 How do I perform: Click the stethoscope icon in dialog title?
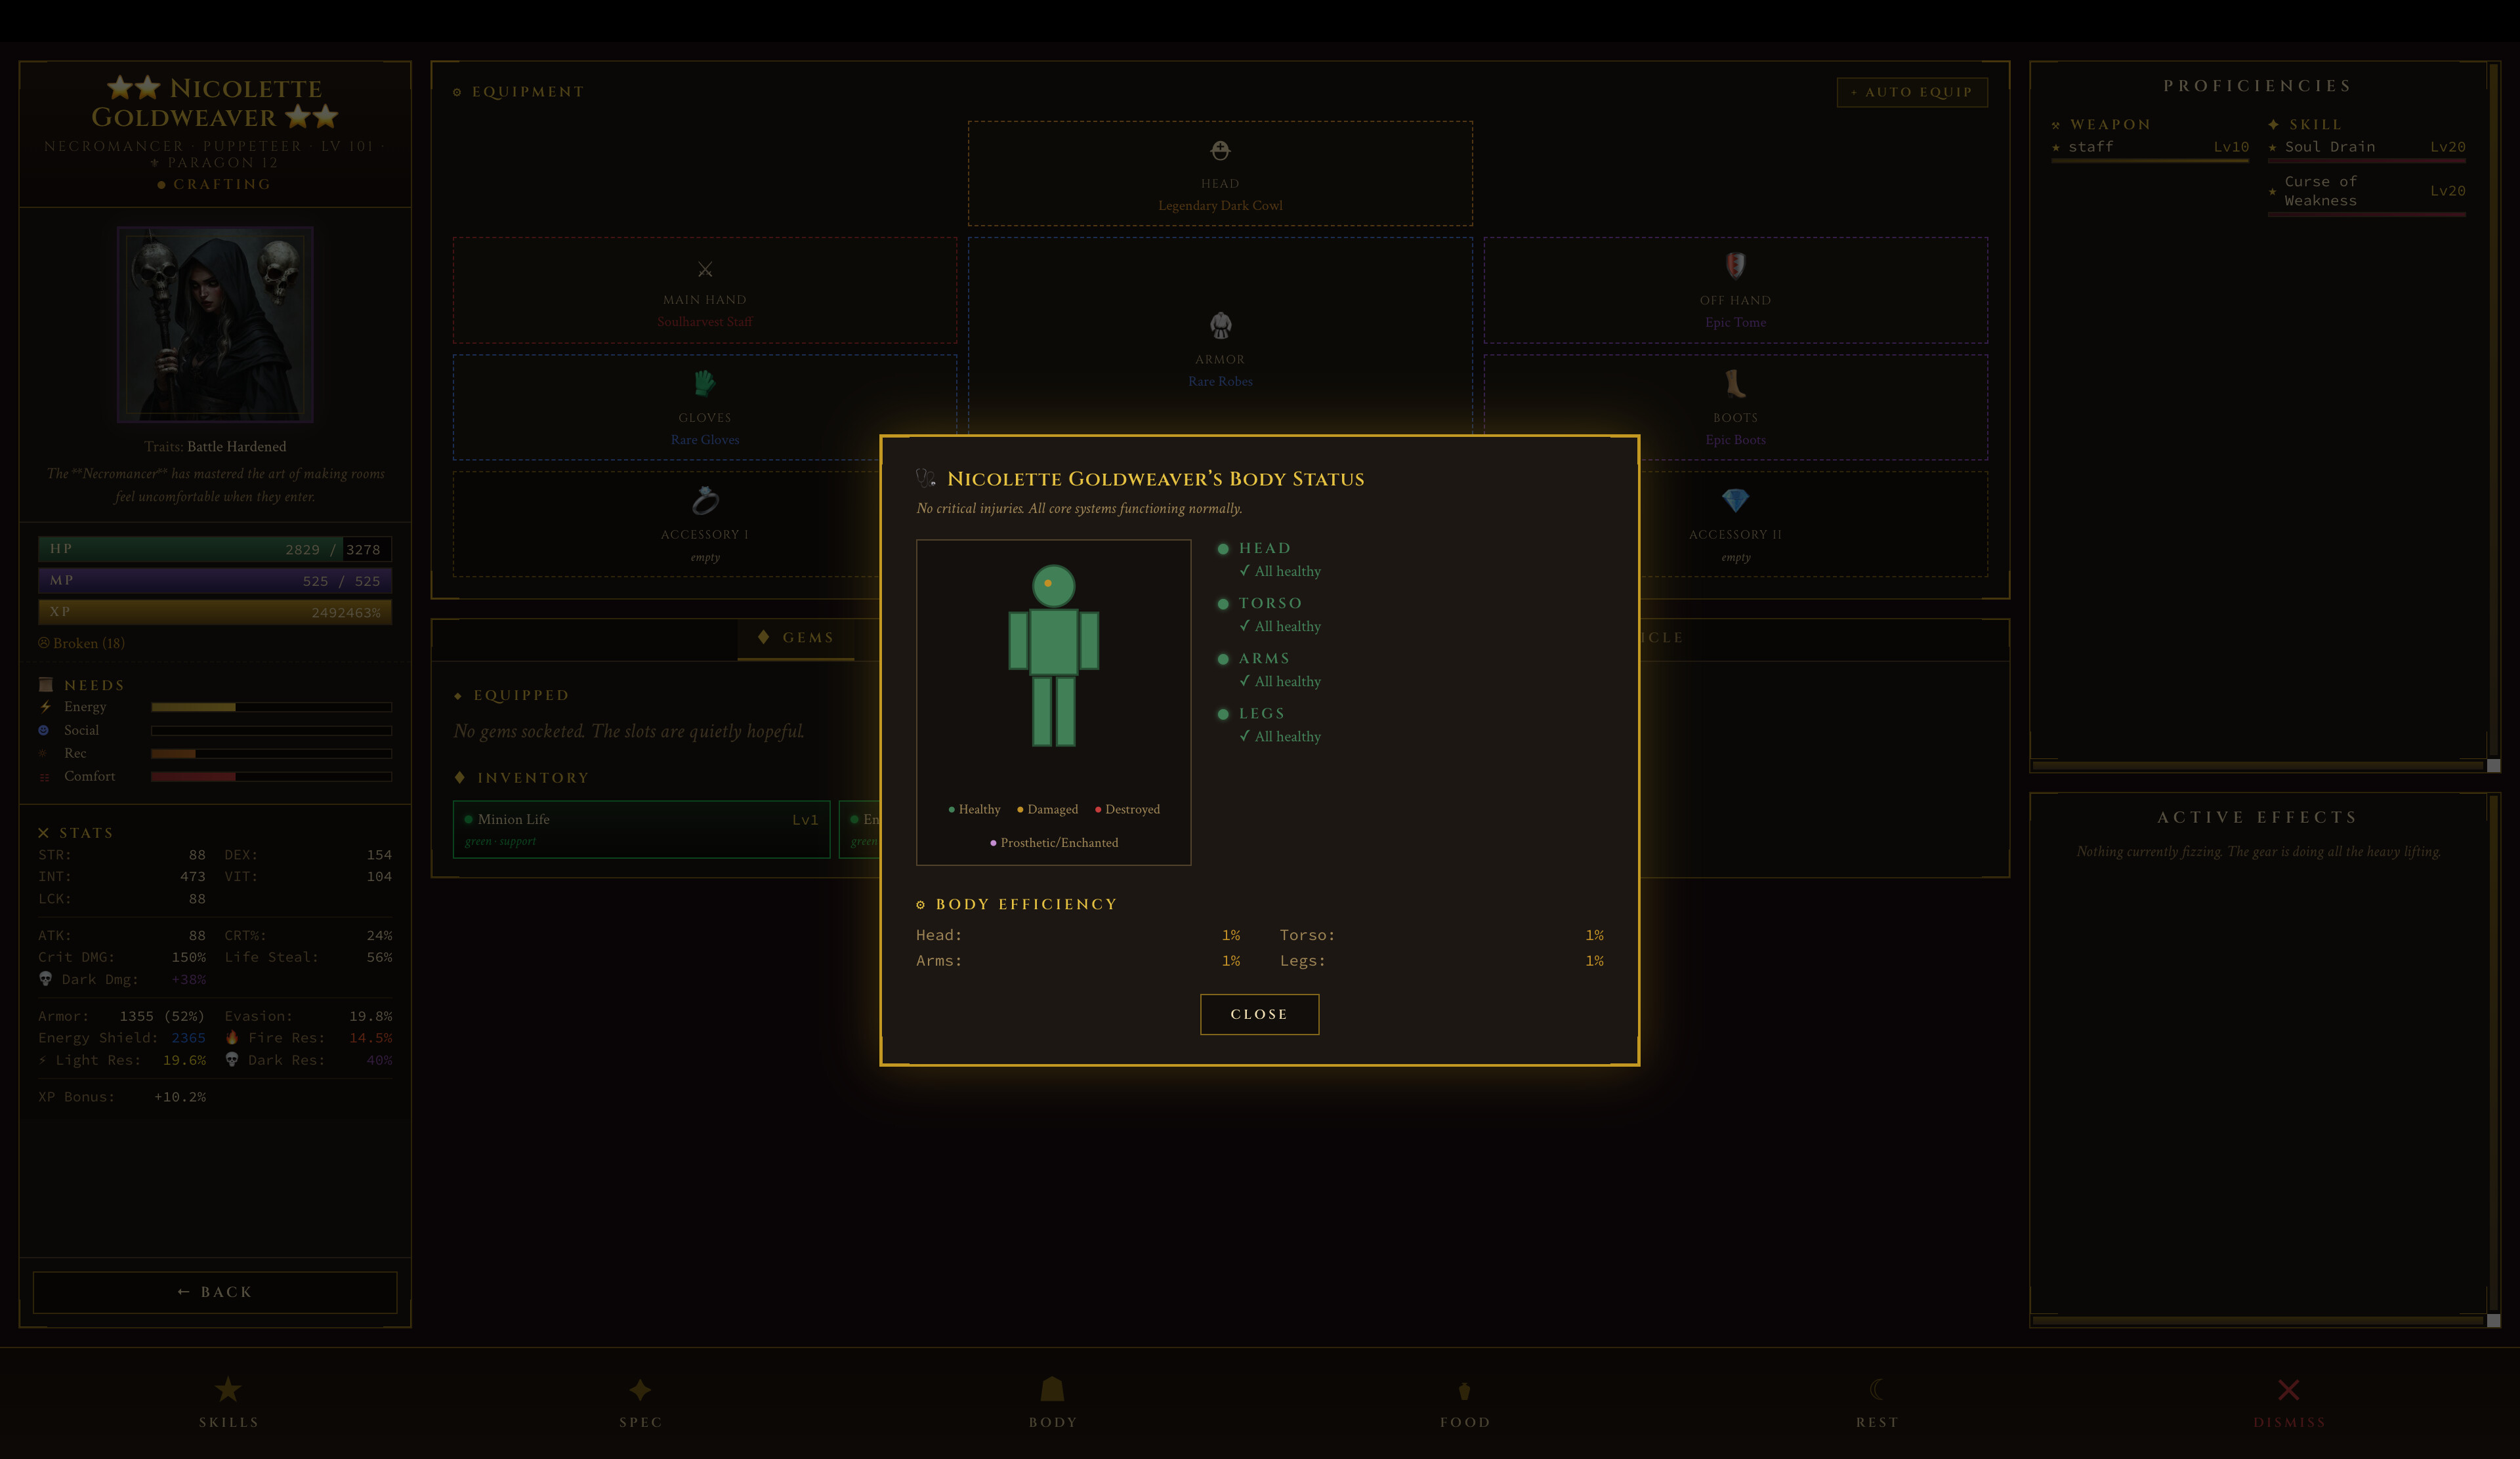point(925,478)
